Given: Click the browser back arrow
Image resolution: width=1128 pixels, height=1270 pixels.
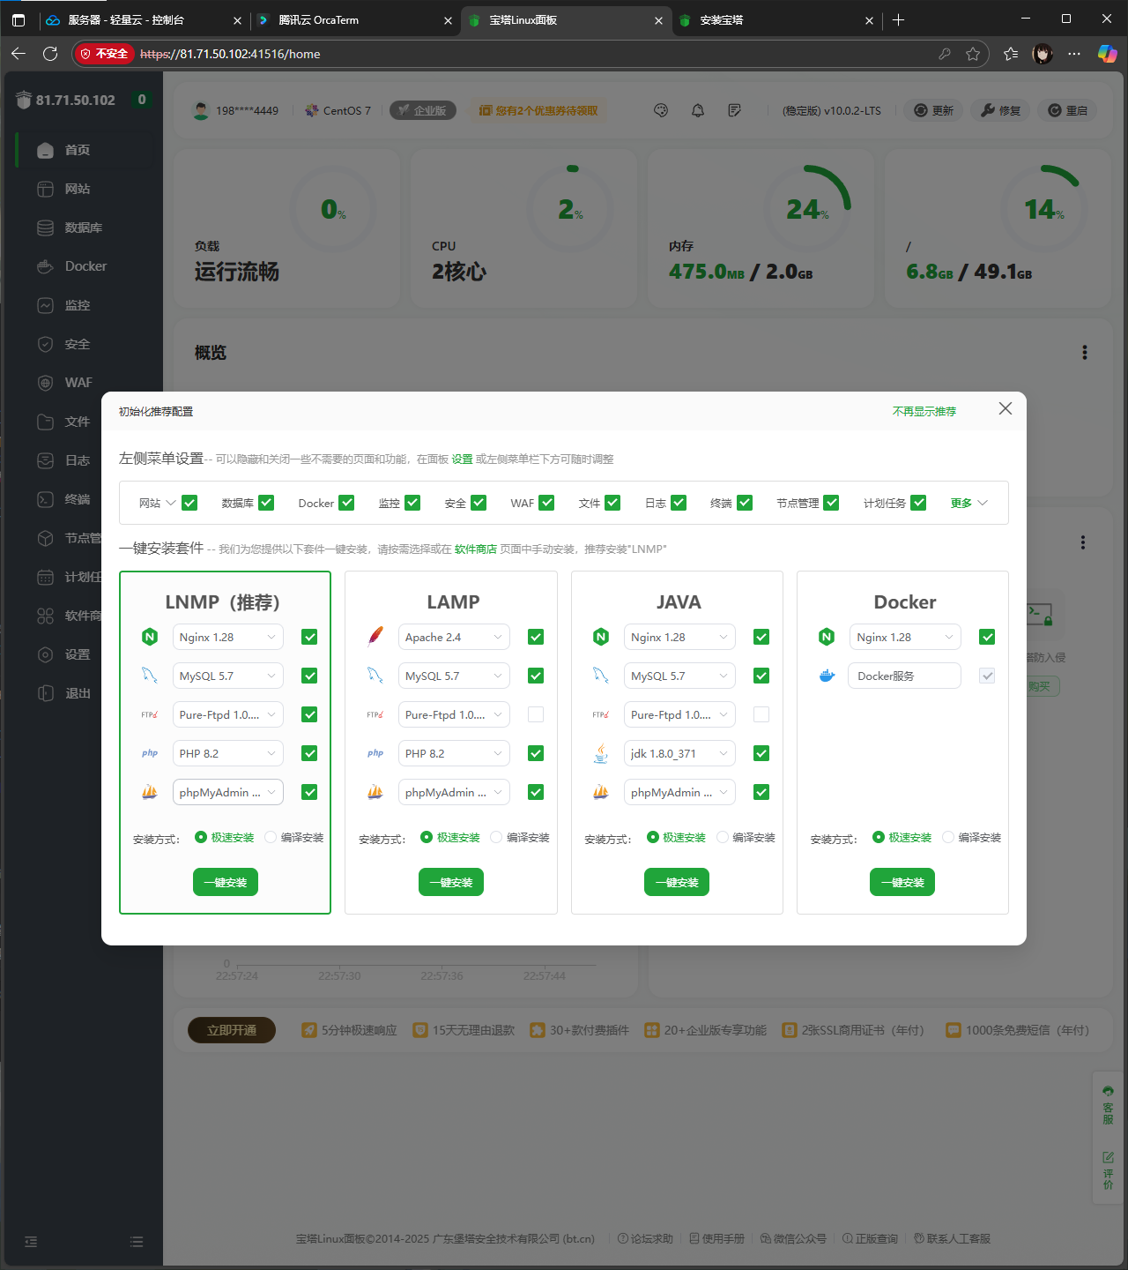Looking at the screenshot, I should click(19, 54).
